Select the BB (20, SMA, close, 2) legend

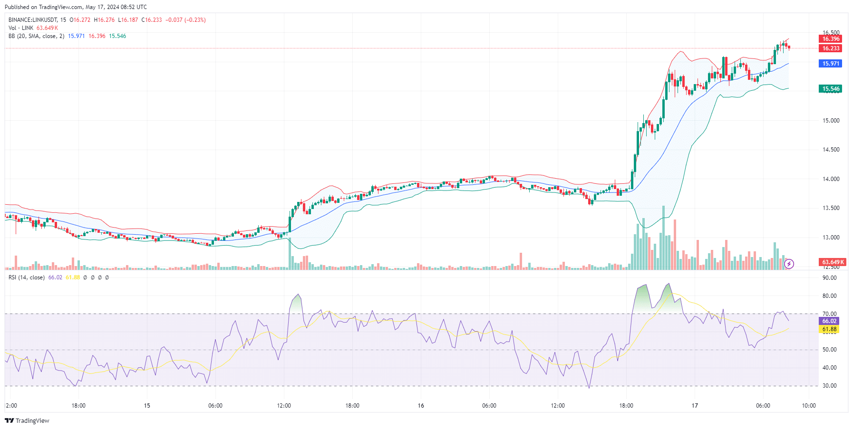tap(36, 36)
